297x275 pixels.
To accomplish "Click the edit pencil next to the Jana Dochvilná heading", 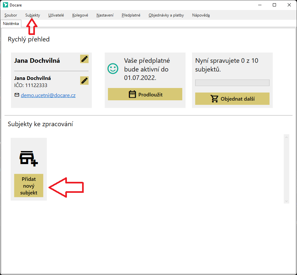I will point(84,59).
